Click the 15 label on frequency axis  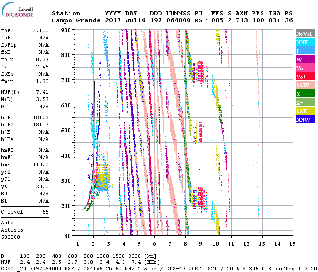point(292,244)
